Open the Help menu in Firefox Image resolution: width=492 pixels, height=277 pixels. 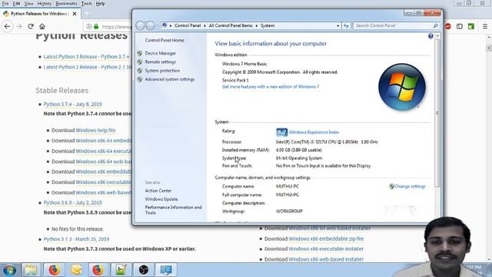(x=101, y=3)
